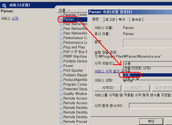Sort services by the 이름 column header
This screenshot has height=125, width=172.
pos(72,10)
